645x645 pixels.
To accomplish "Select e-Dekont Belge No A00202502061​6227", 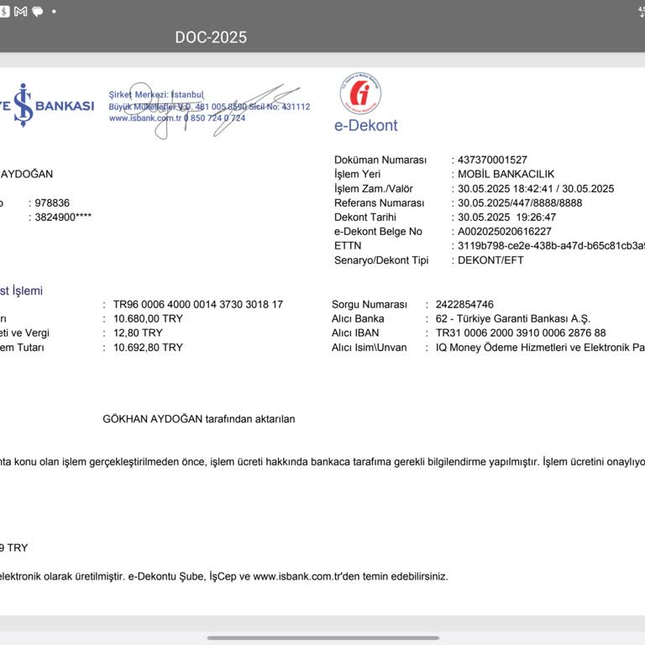I will (x=504, y=231).
